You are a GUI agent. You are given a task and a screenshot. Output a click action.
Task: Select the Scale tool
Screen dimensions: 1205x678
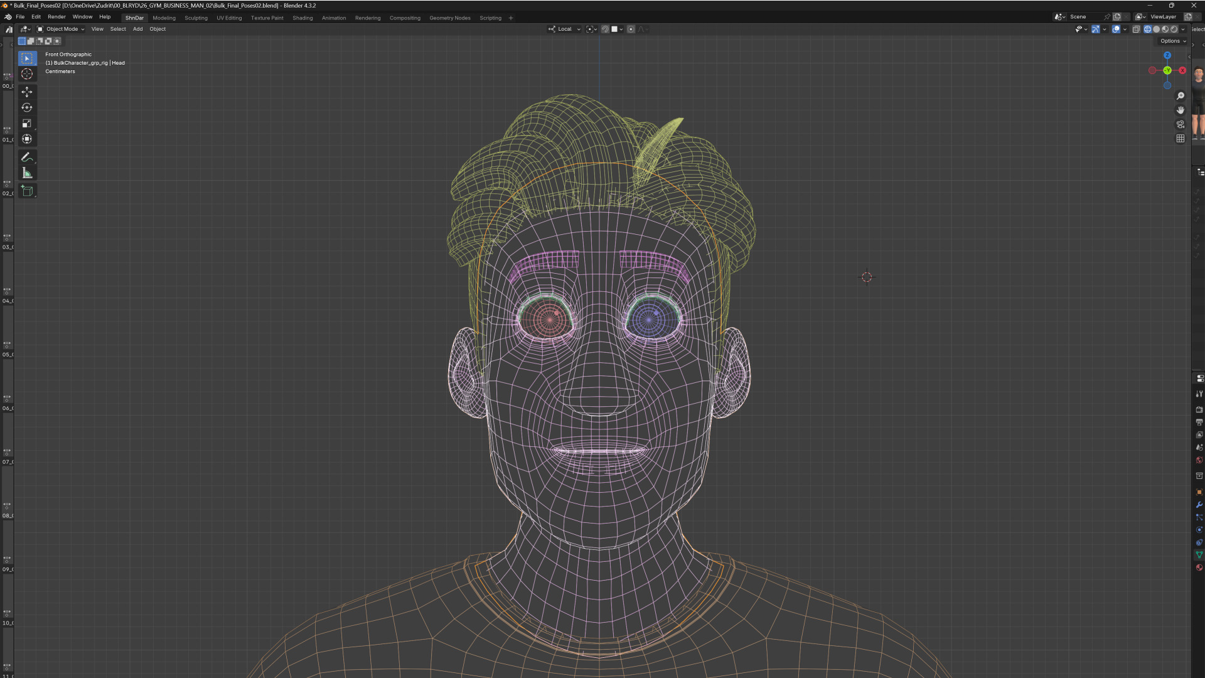[27, 124]
